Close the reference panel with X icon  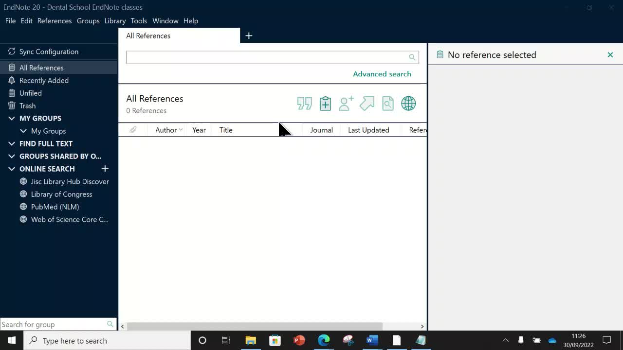click(x=610, y=55)
